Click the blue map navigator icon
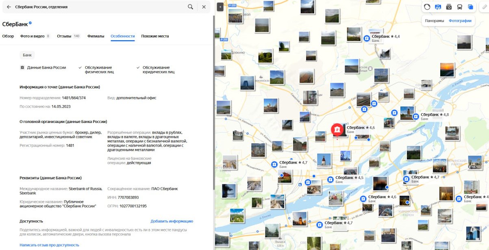Image resolution: width=489 pixels, height=250 pixels. [438, 7]
